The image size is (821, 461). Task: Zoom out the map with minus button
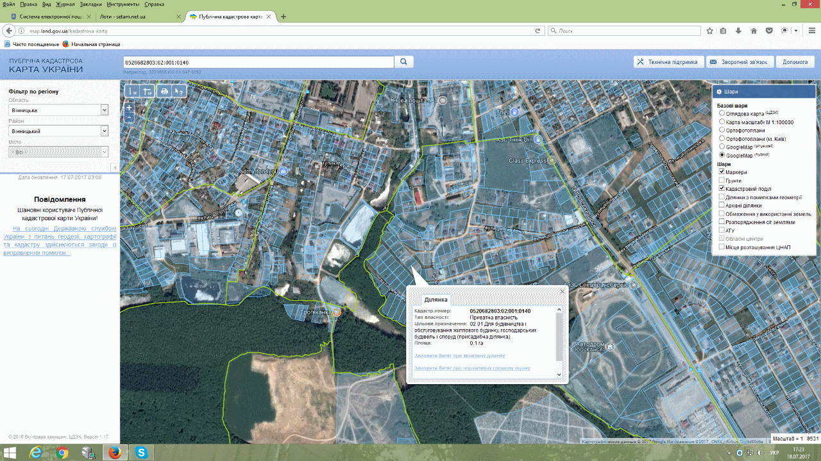pyautogui.click(x=129, y=118)
